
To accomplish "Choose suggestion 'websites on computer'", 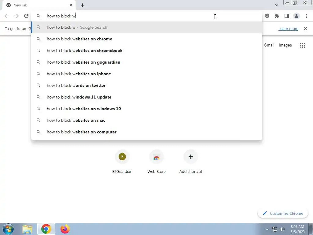I will (147, 132).
